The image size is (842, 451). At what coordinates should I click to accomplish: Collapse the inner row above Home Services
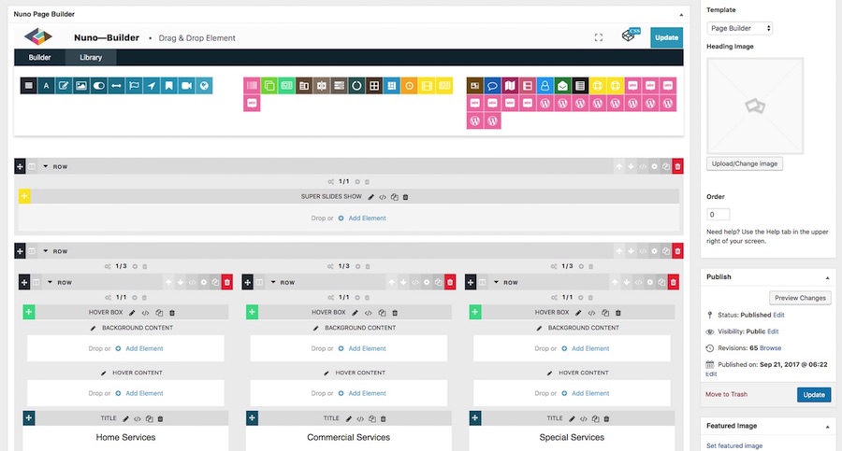click(50, 282)
